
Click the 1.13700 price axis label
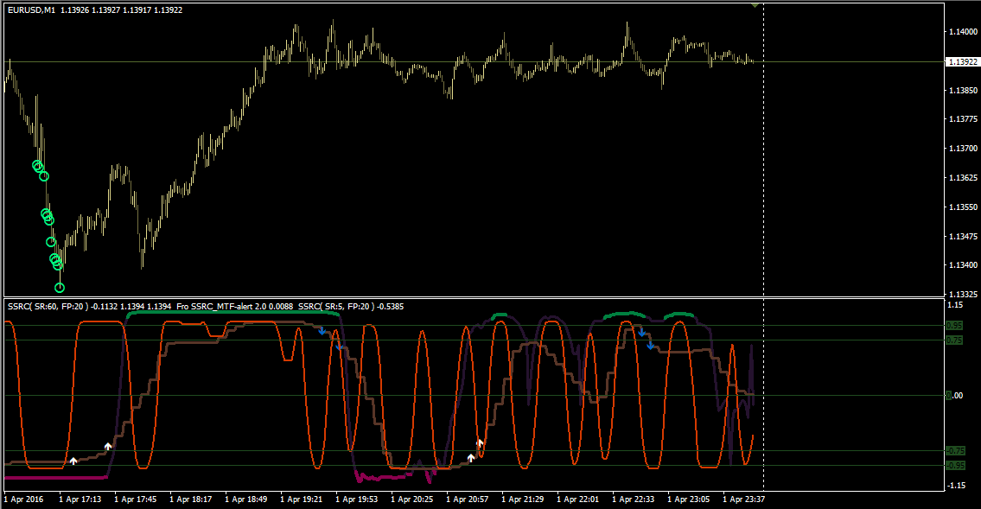click(x=963, y=149)
